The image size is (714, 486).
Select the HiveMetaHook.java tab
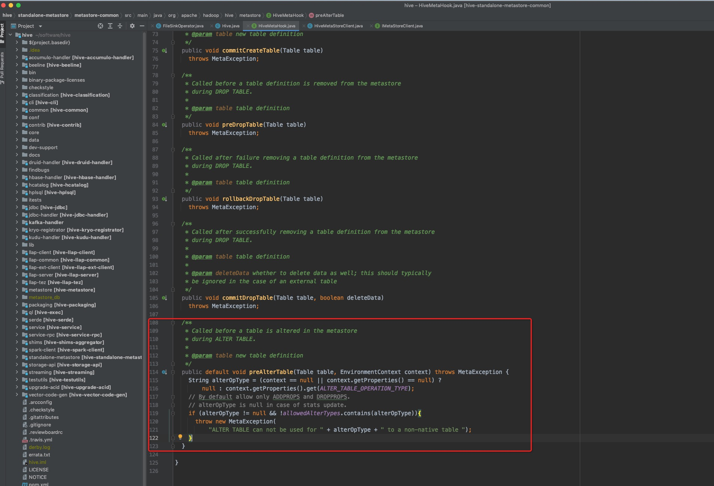coord(273,26)
